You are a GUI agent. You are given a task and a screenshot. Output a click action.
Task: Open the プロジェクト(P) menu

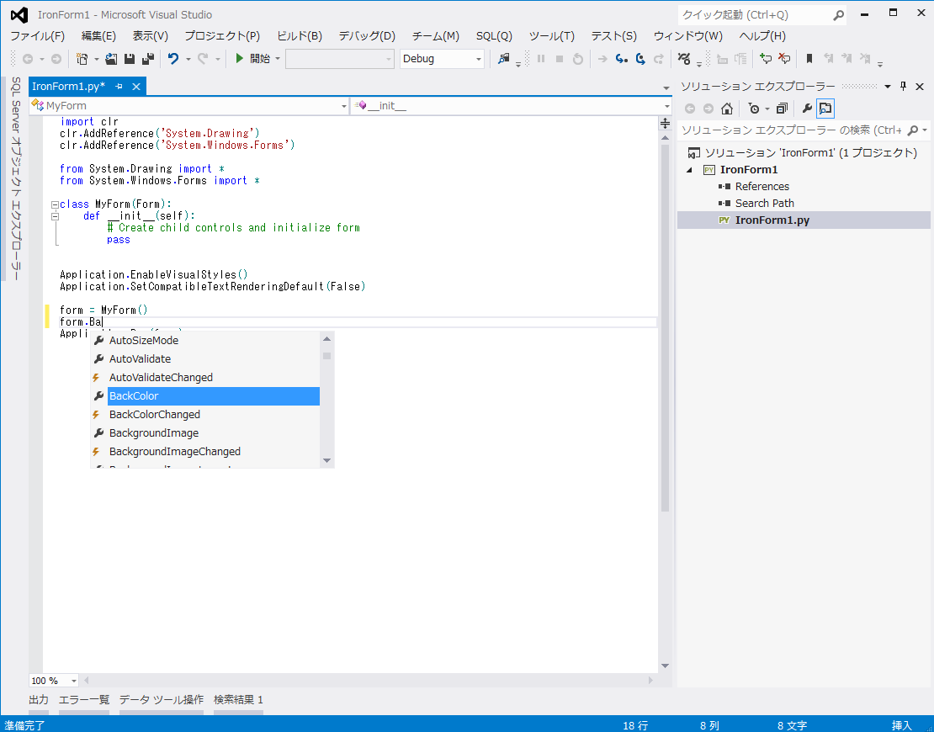tap(222, 35)
